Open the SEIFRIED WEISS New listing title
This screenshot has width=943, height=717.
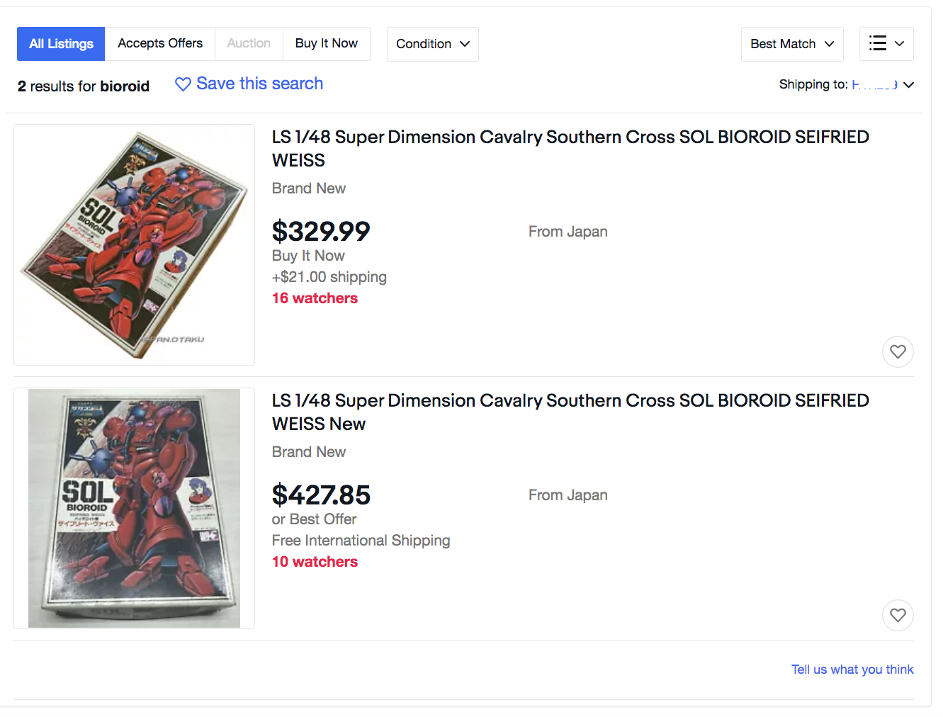[570, 412]
